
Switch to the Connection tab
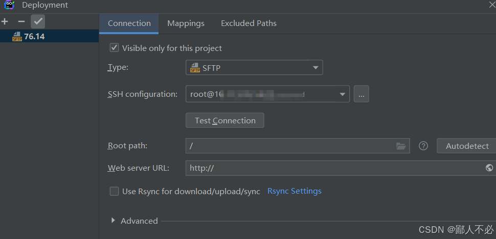pyautogui.click(x=129, y=23)
